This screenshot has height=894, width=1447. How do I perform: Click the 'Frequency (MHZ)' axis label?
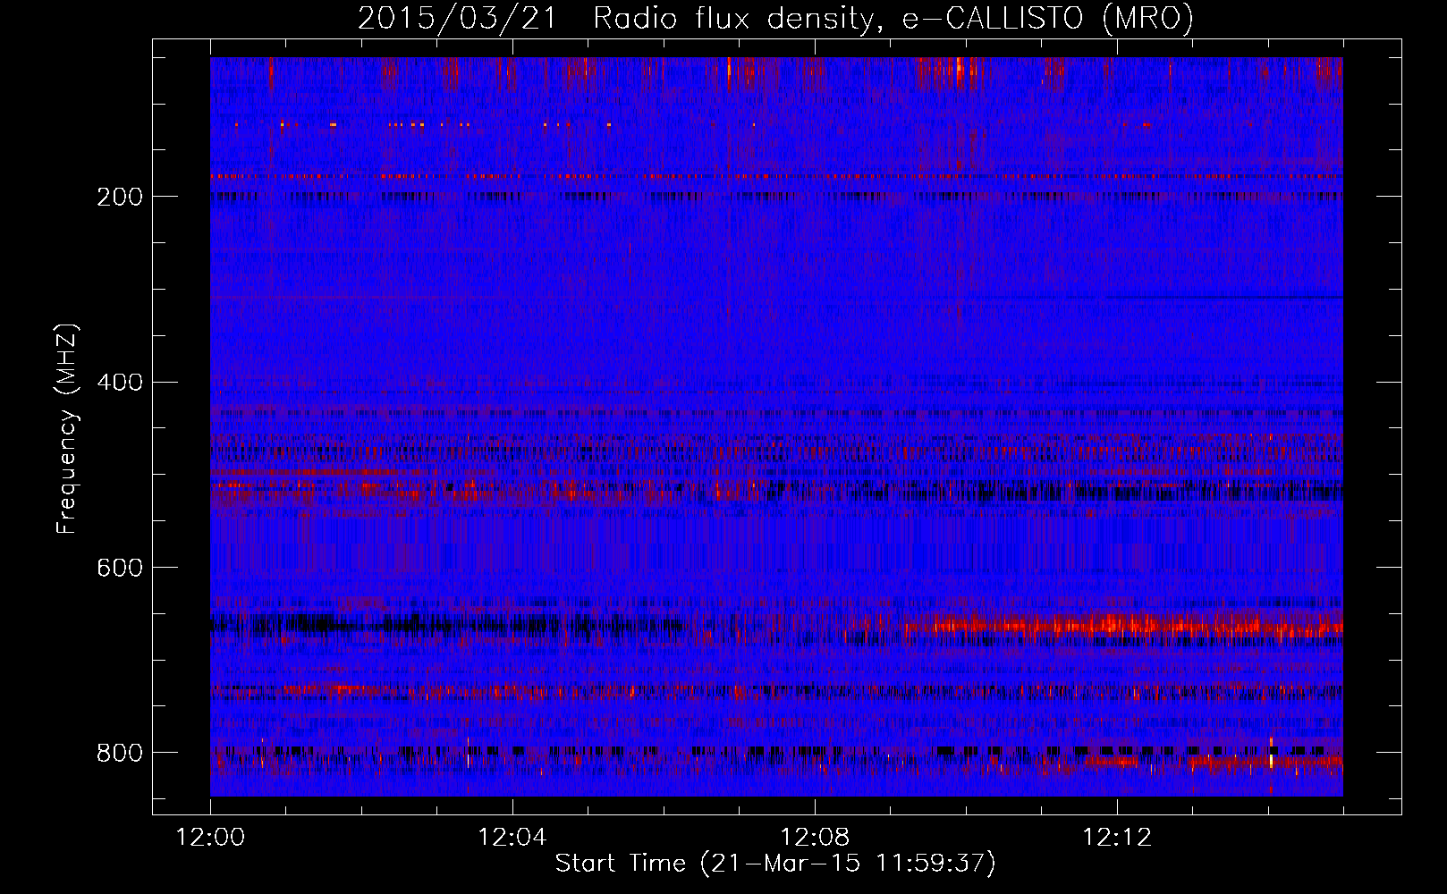point(67,429)
